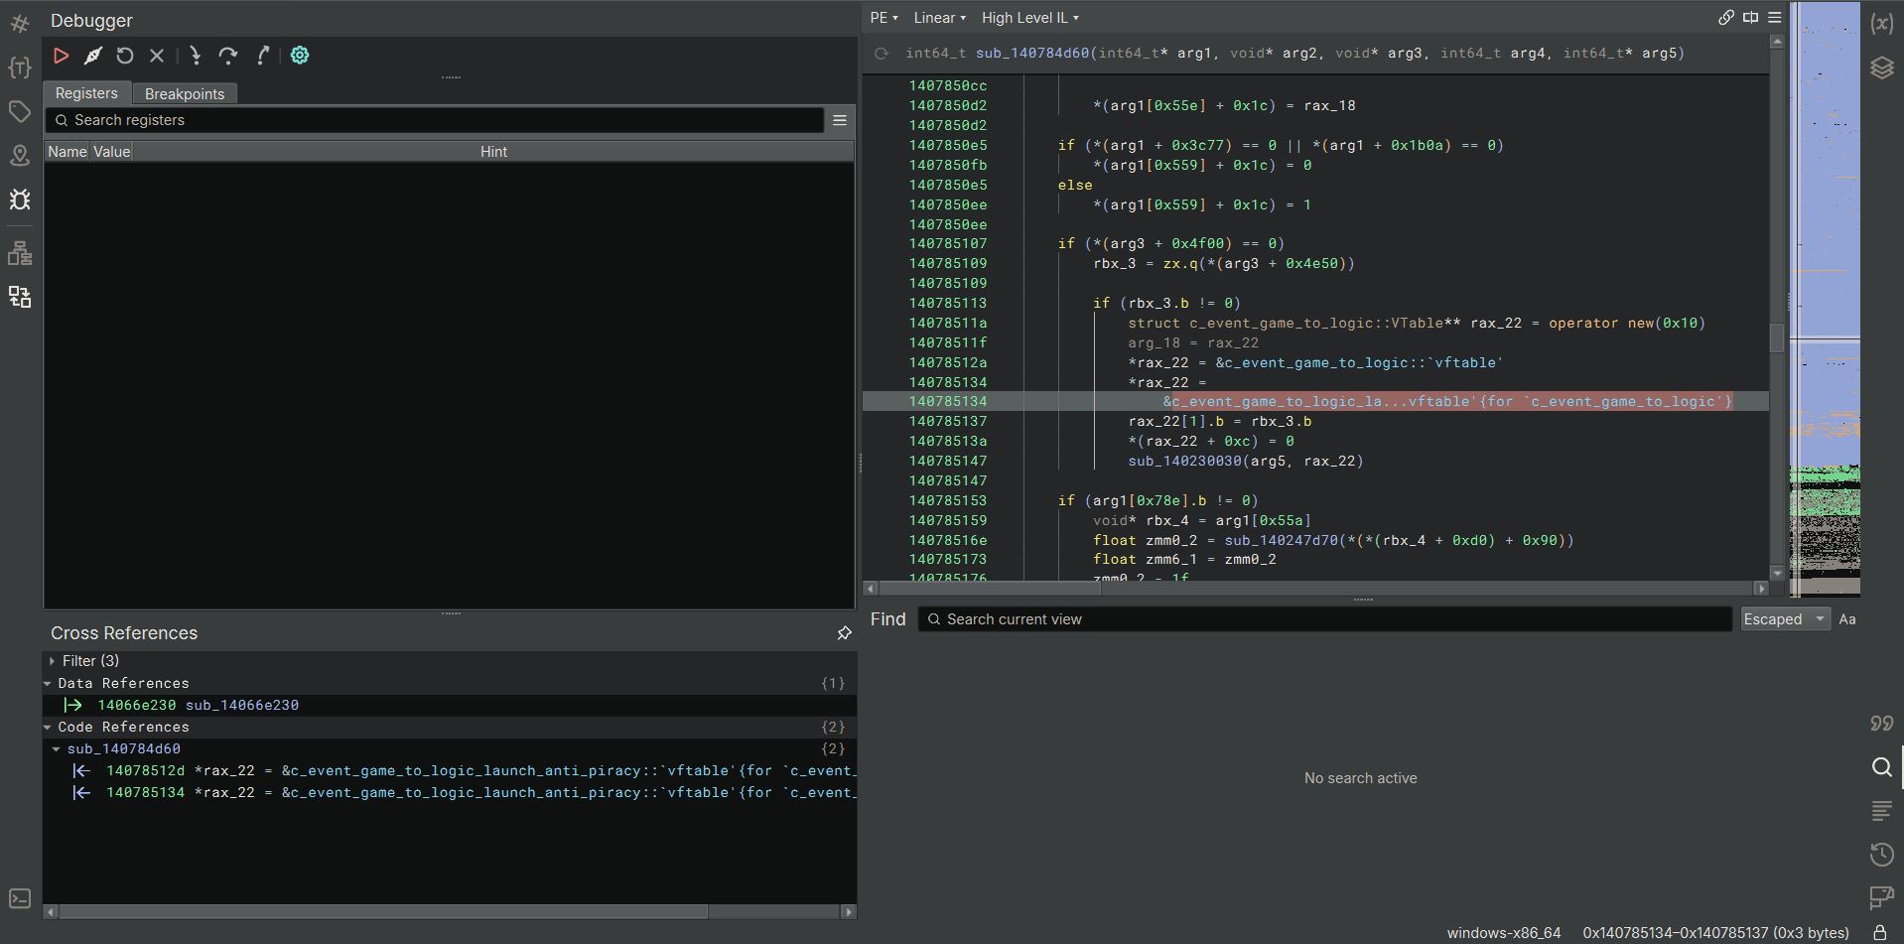
Task: Open the stacked layers right sidebar icon
Action: 1881,67
